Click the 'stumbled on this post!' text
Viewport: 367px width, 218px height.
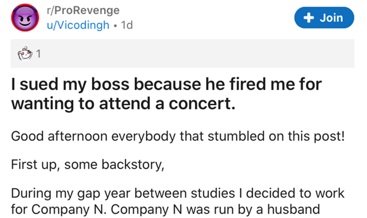point(276,136)
